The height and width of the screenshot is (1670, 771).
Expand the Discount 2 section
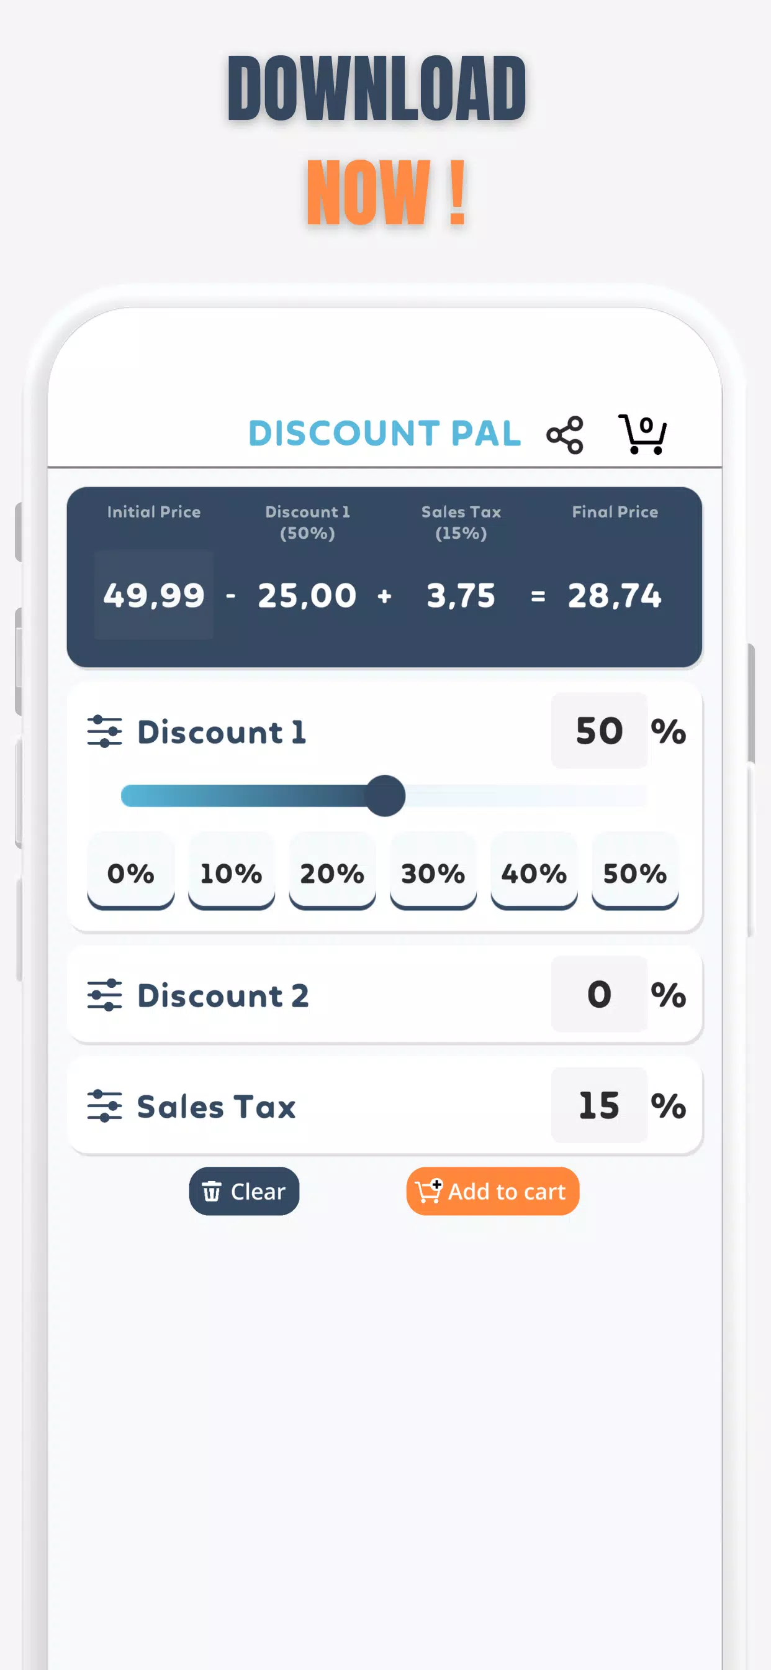pyautogui.click(x=223, y=995)
